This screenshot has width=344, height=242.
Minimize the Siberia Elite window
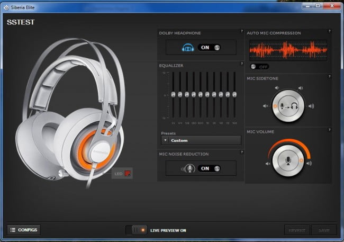[307, 6]
